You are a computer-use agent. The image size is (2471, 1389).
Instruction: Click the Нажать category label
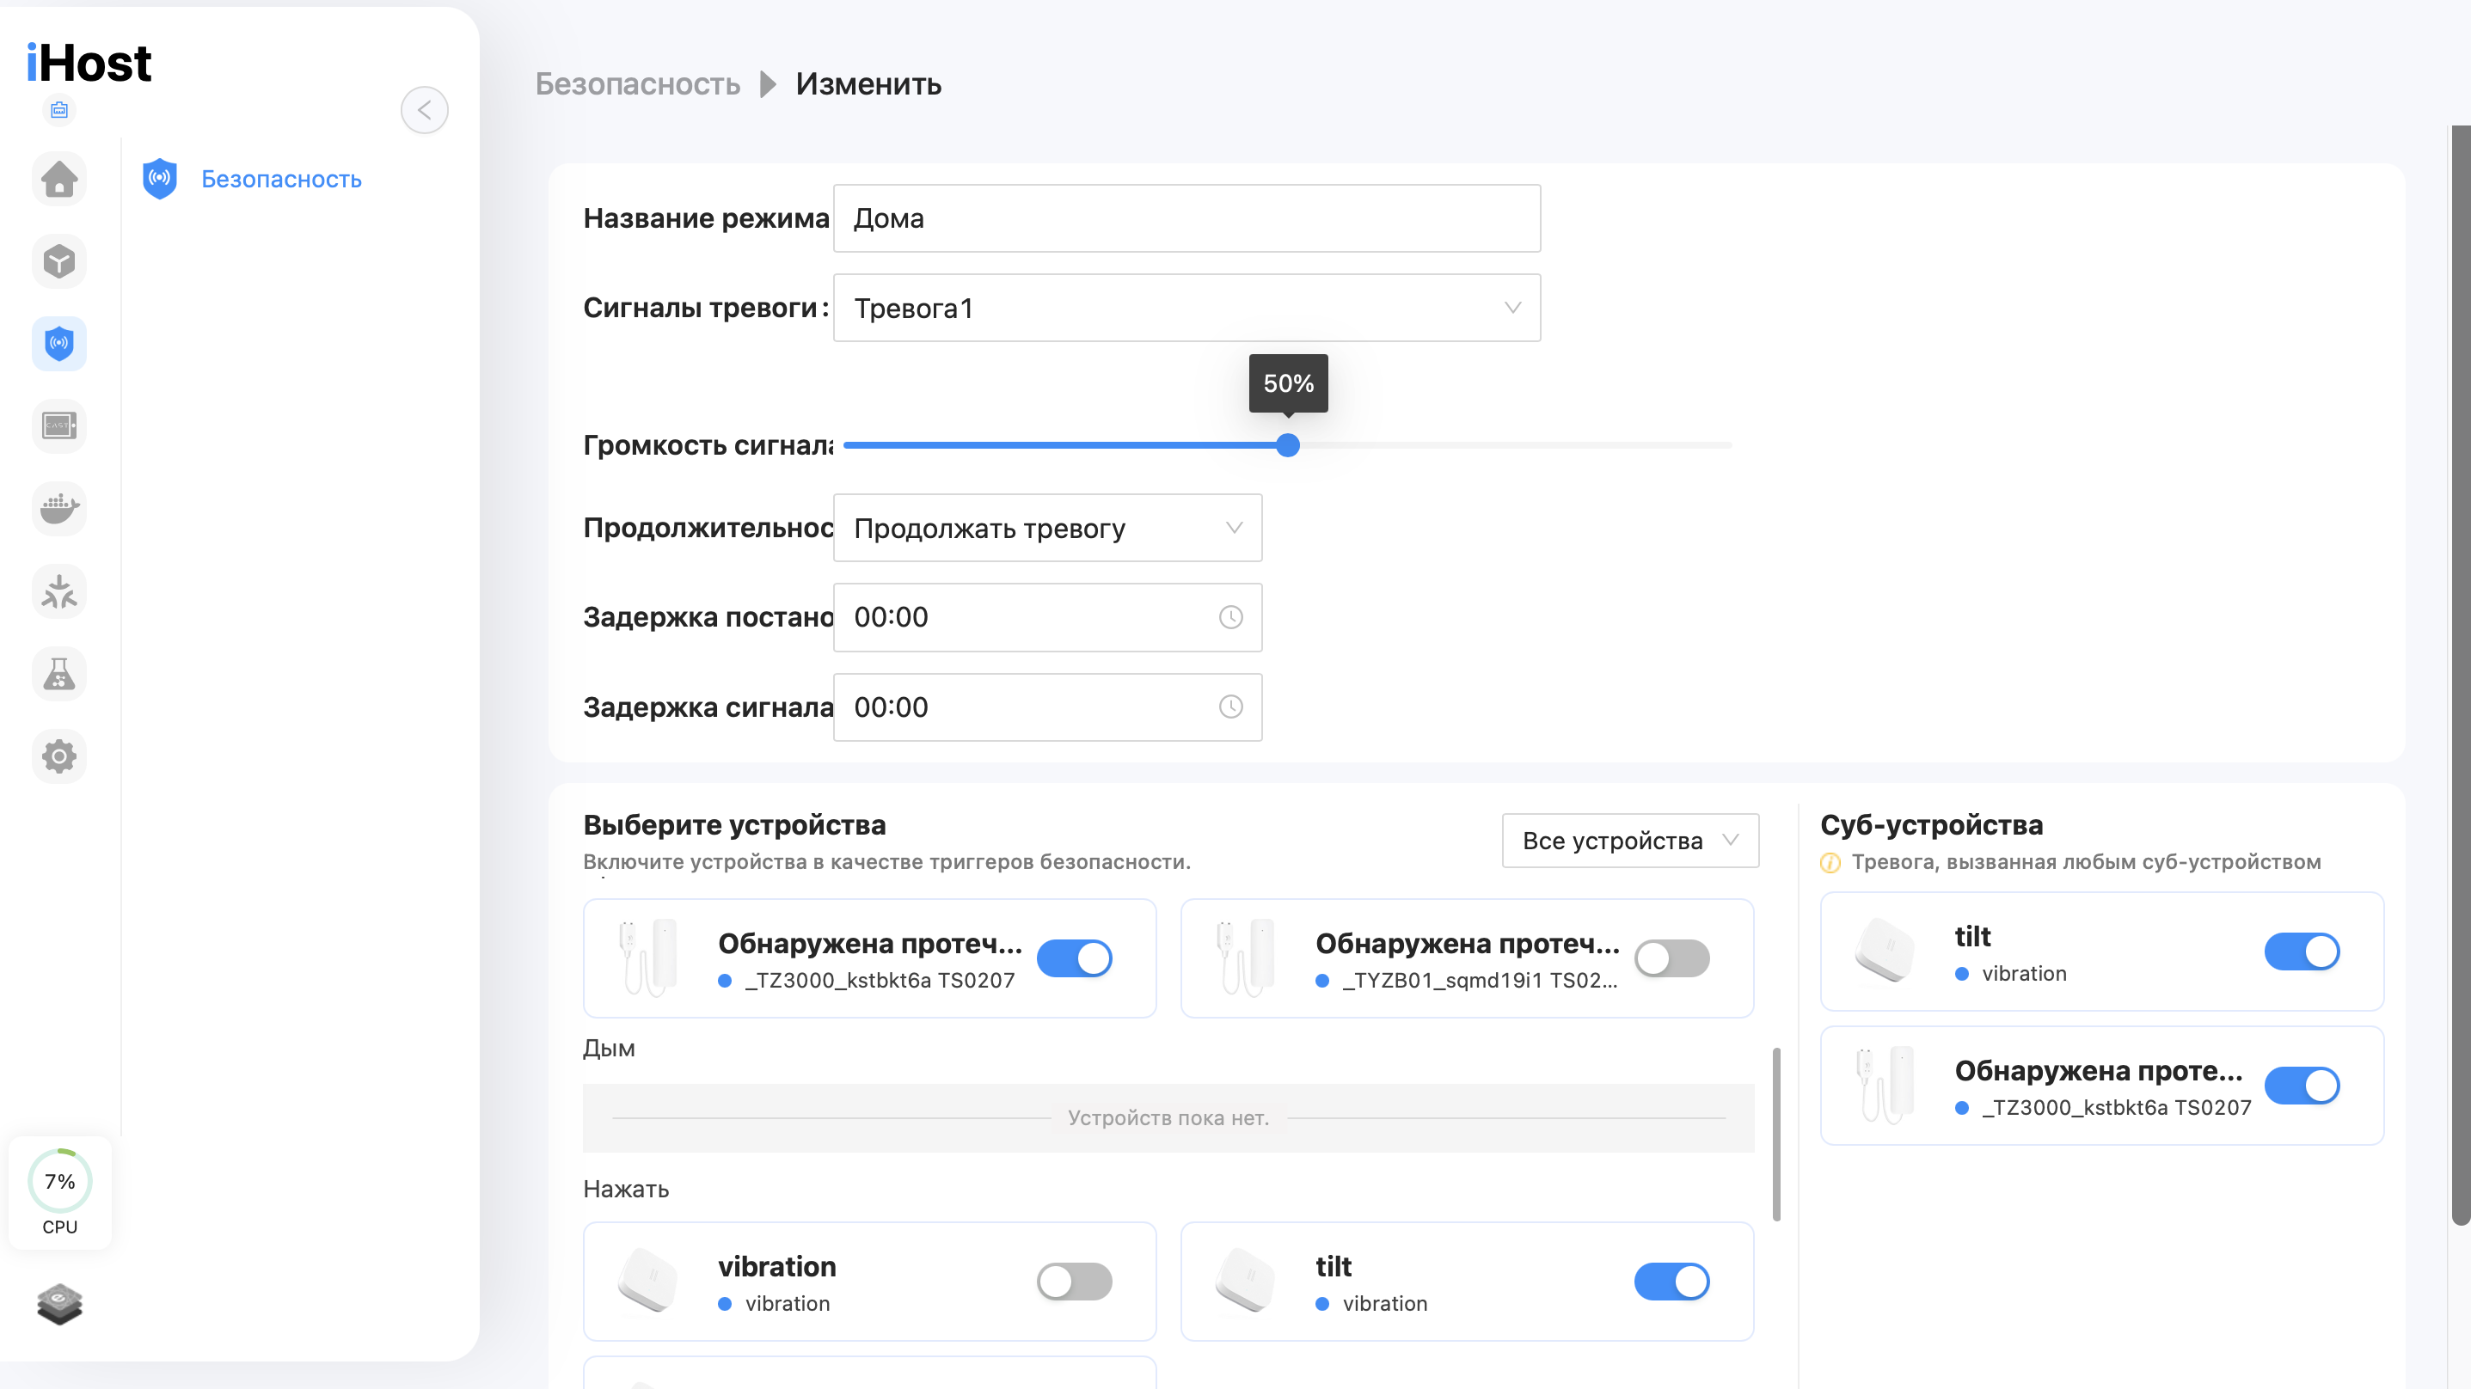coord(625,1190)
